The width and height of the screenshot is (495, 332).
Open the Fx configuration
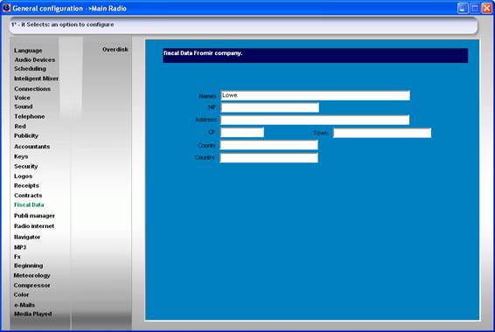[x=17, y=257]
